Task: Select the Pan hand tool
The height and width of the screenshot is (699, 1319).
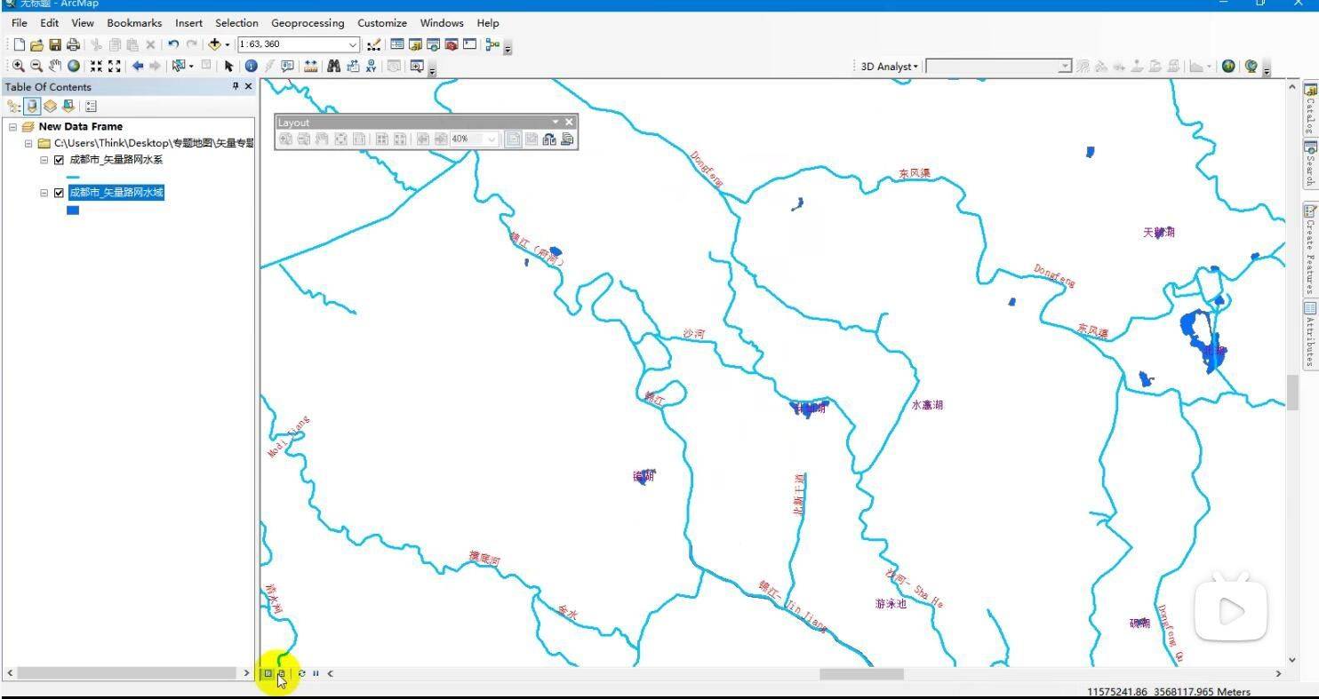Action: coord(55,66)
